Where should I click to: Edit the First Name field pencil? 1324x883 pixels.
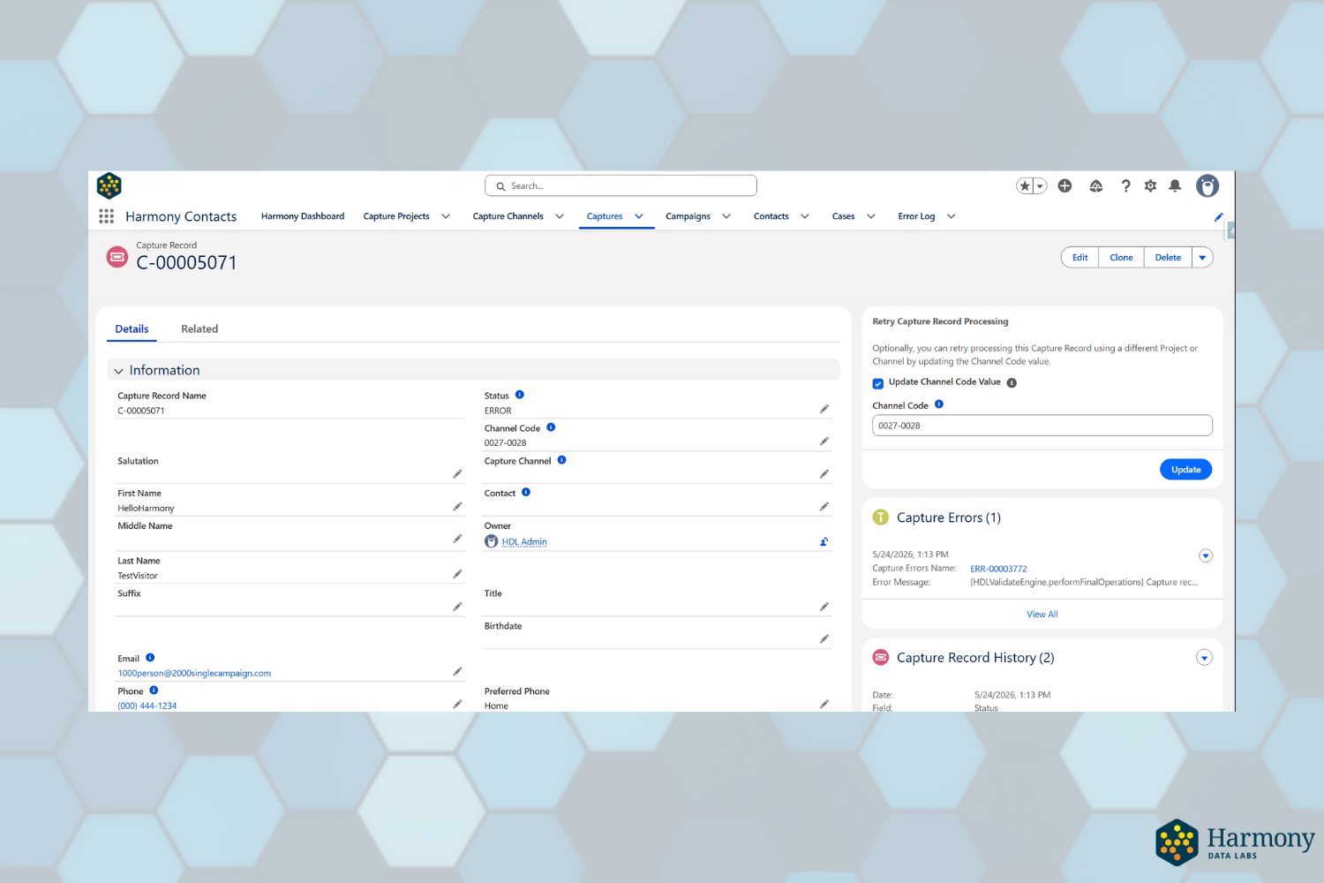coord(458,507)
